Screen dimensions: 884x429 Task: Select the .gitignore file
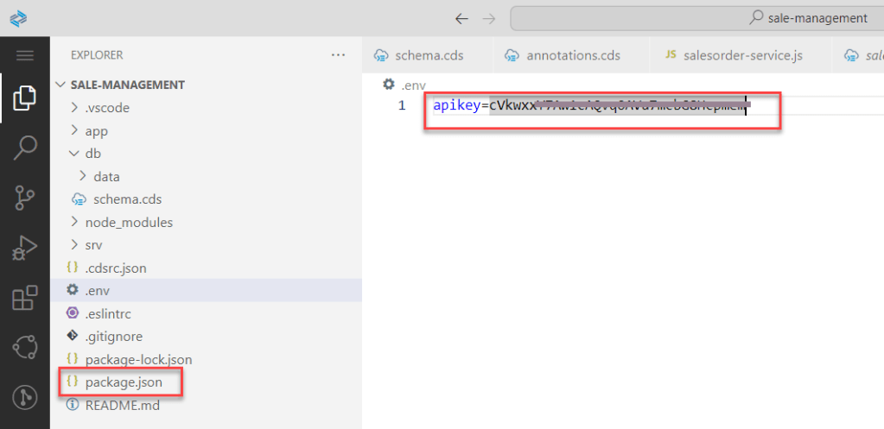[113, 336]
